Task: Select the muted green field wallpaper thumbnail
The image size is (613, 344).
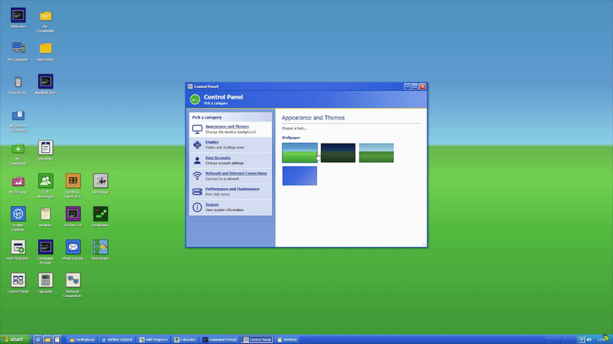Action: pyautogui.click(x=376, y=152)
